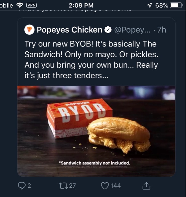Like the tweet with the heart icon

(105, 186)
